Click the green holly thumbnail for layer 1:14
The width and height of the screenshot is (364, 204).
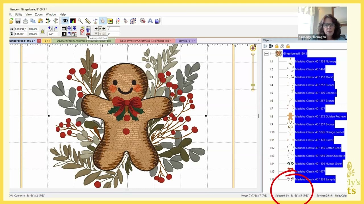pyautogui.click(x=290, y=163)
